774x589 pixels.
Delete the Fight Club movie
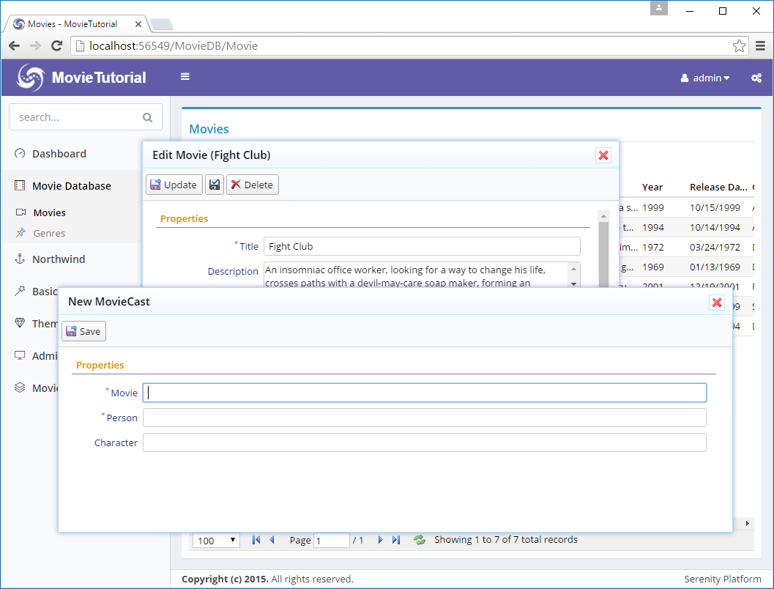coord(252,185)
